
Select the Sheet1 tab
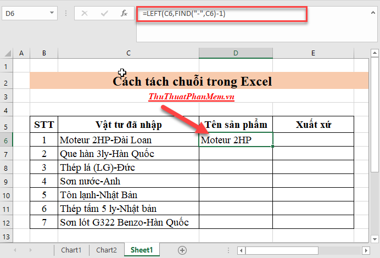click(142, 250)
